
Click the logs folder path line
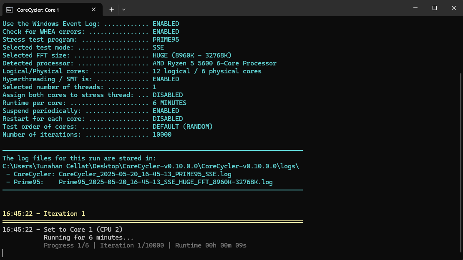pyautogui.click(x=151, y=166)
